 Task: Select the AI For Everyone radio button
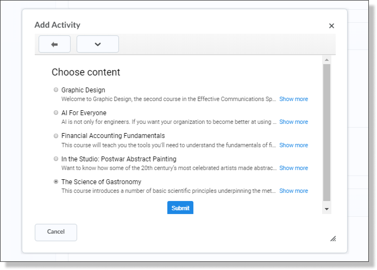(56, 112)
